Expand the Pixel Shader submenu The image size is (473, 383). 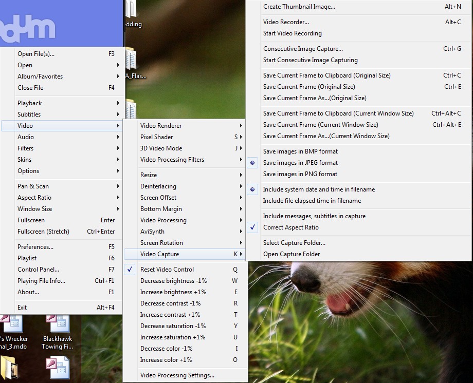click(185, 137)
